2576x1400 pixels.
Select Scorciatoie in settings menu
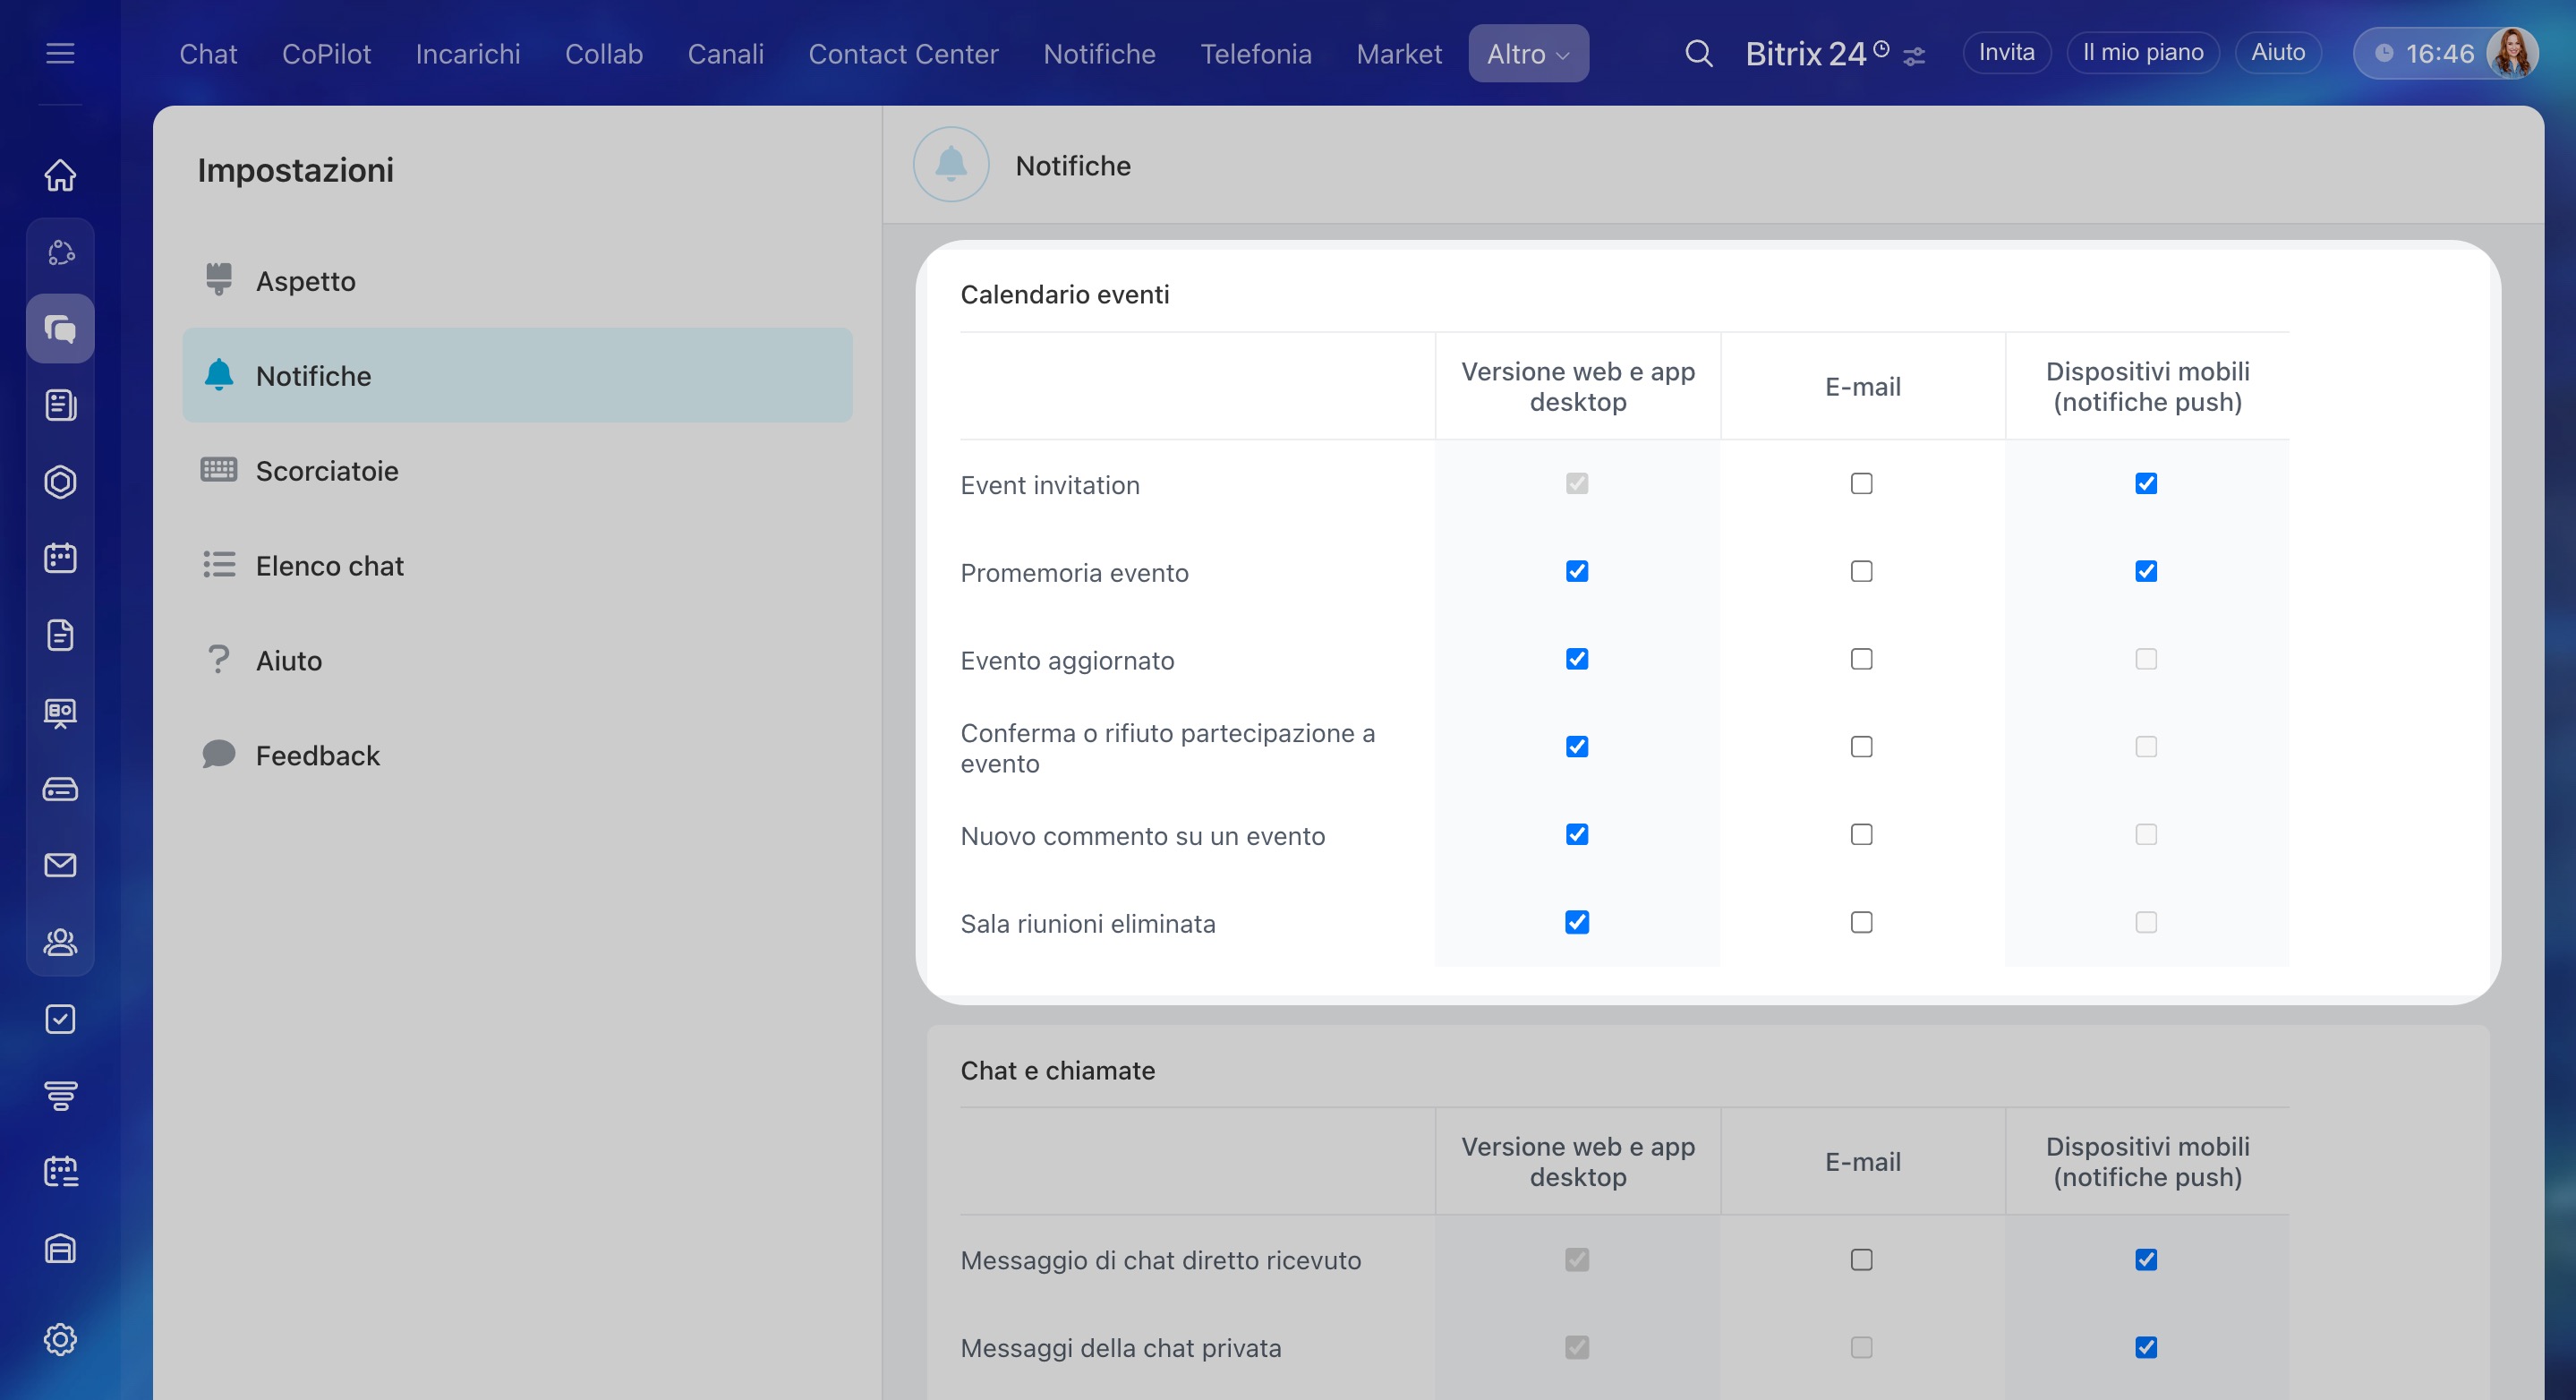pyautogui.click(x=326, y=470)
